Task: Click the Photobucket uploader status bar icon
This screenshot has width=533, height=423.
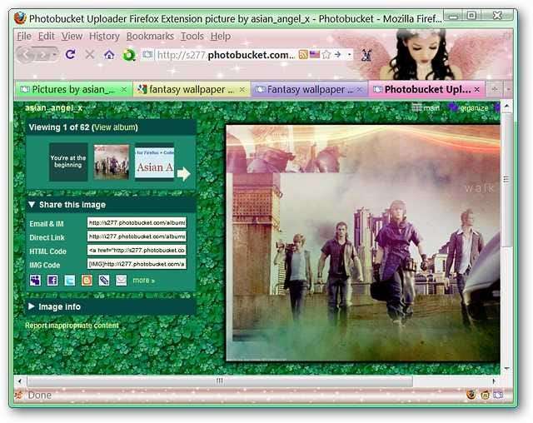Action: [x=498, y=395]
